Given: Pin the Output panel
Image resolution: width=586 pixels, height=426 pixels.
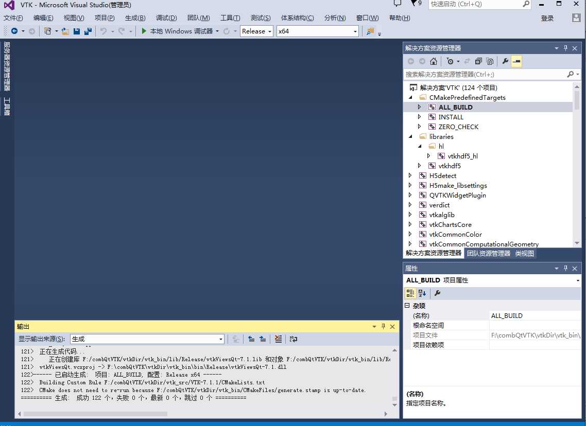Looking at the screenshot, I should point(383,327).
